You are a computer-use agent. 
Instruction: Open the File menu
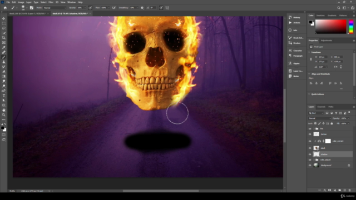click(8, 2)
